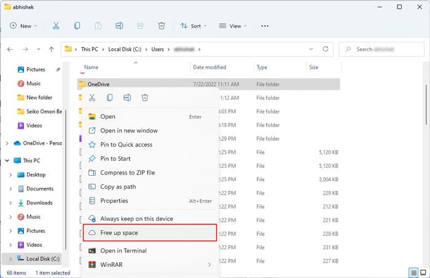Click the Copy icon in the top toolbar
This screenshot has height=278, width=430.
tap(77, 26)
